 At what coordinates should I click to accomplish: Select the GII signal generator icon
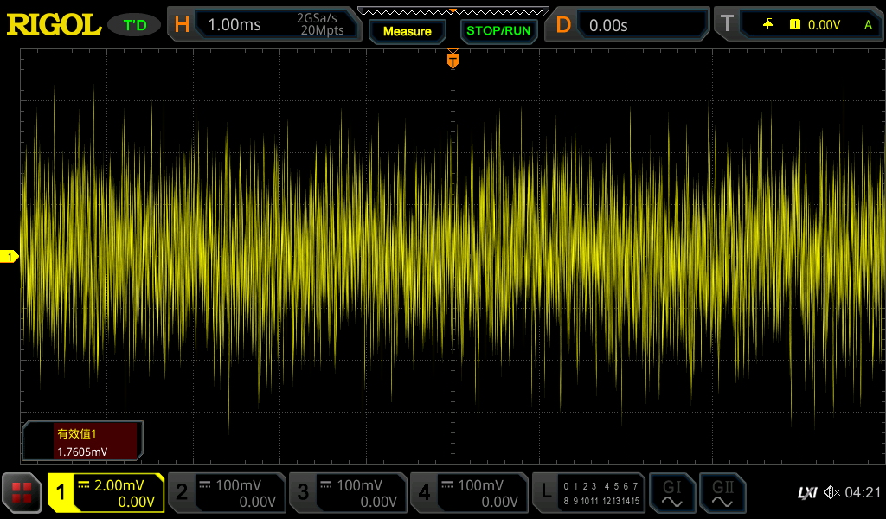click(722, 493)
